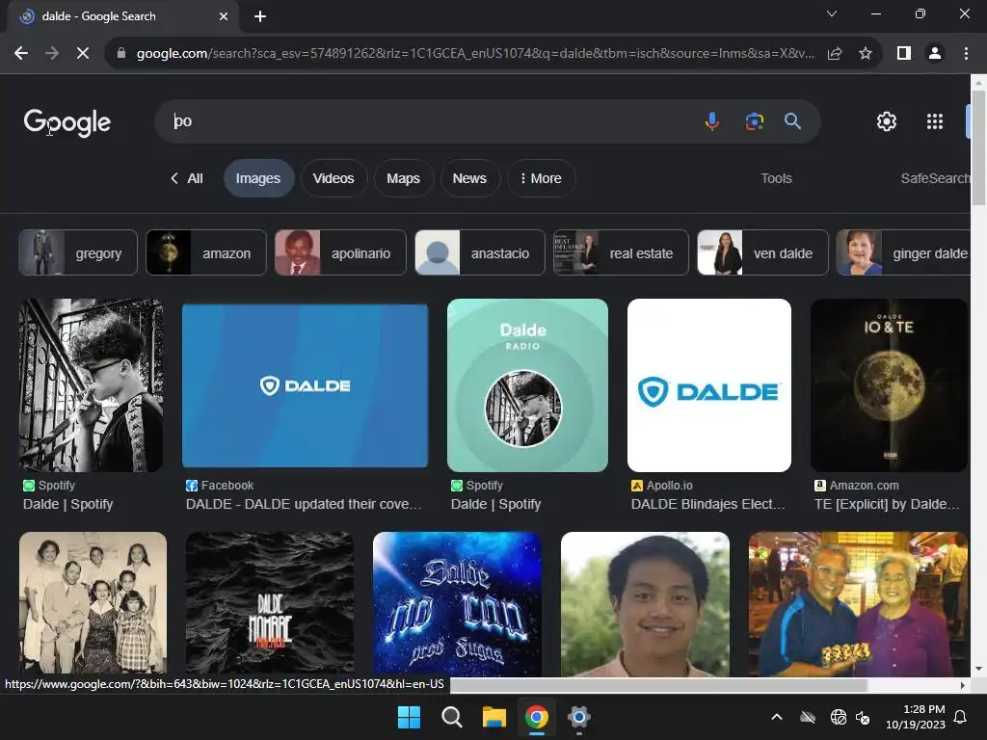Open the tab search dropdown chevron
The height and width of the screenshot is (740, 987).
click(x=832, y=13)
